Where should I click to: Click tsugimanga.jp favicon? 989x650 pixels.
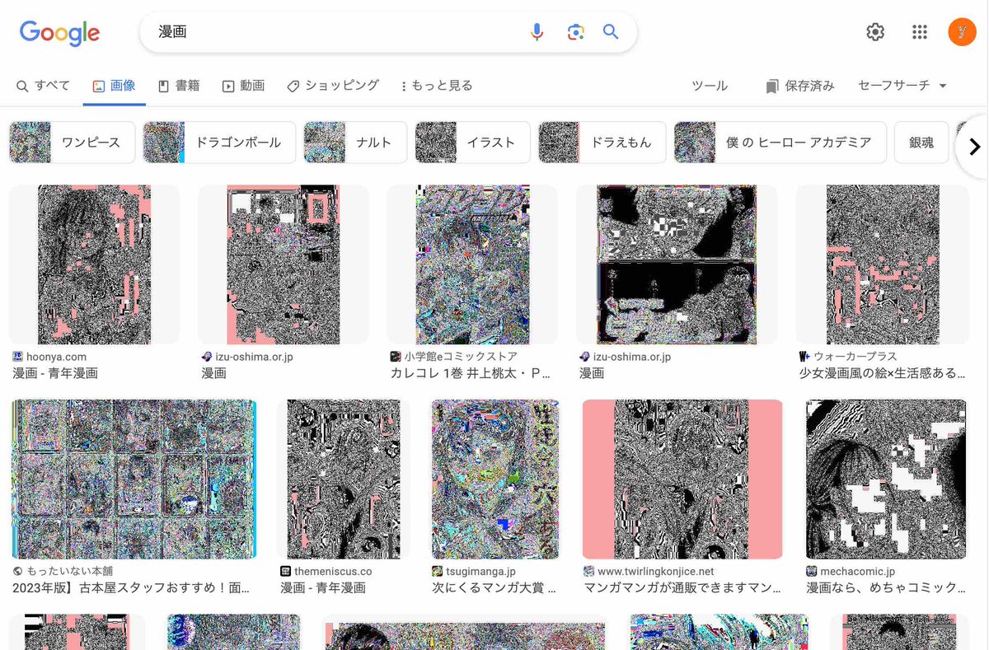438,571
